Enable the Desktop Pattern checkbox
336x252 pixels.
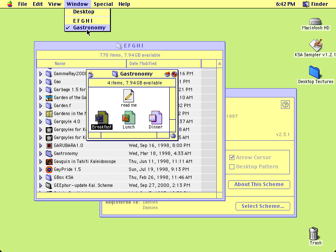(232, 167)
